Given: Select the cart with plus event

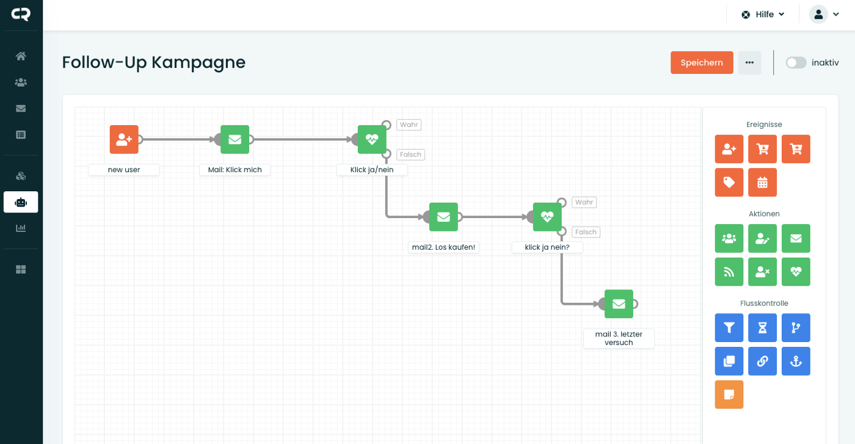Looking at the screenshot, I should (x=796, y=149).
